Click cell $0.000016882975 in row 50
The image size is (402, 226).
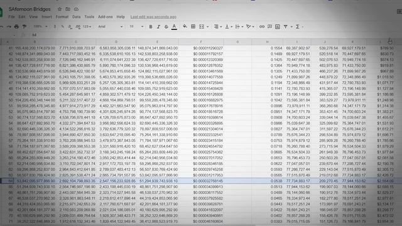pyautogui.click(x=201, y=100)
